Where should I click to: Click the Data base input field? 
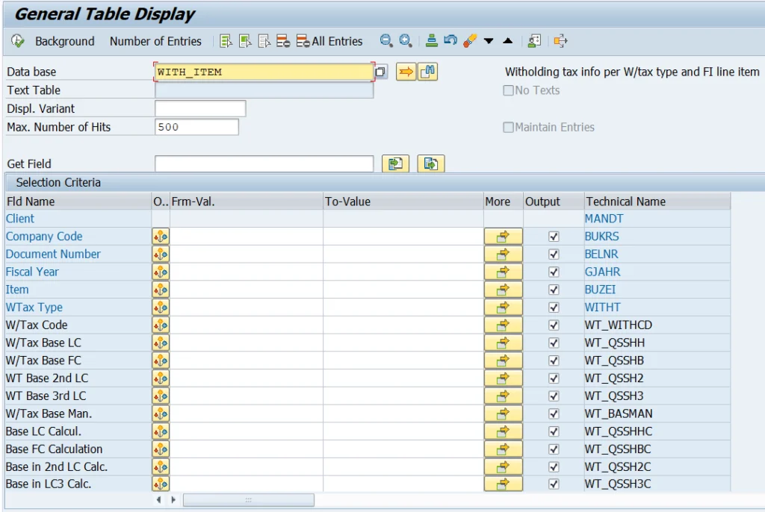(x=264, y=72)
